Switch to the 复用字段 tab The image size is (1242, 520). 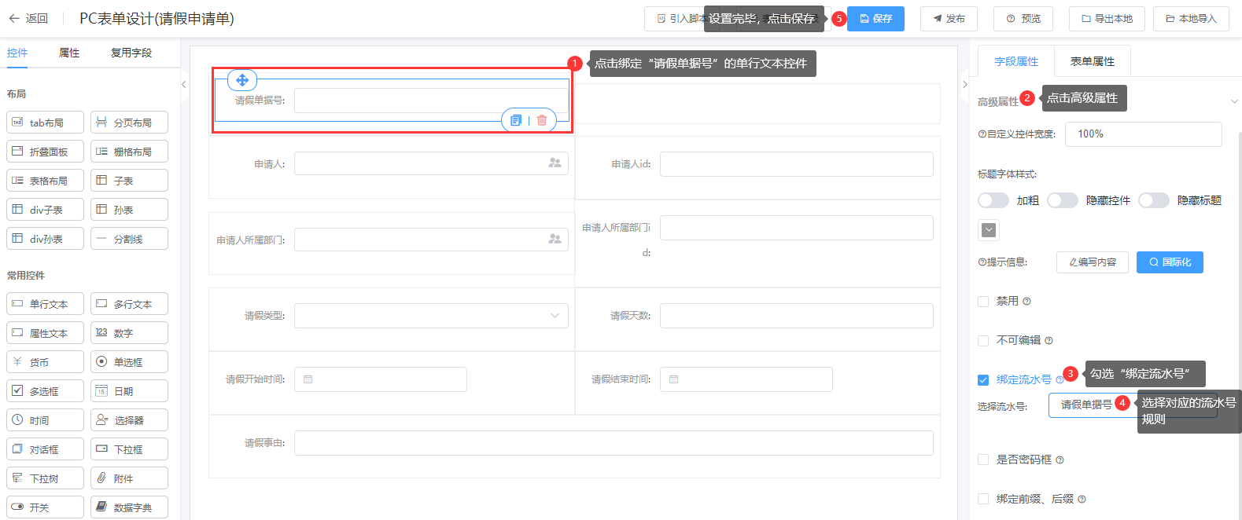[131, 53]
